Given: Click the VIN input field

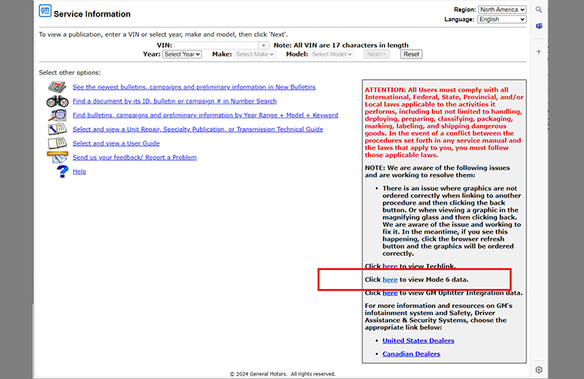Looking at the screenshot, I should point(216,45).
